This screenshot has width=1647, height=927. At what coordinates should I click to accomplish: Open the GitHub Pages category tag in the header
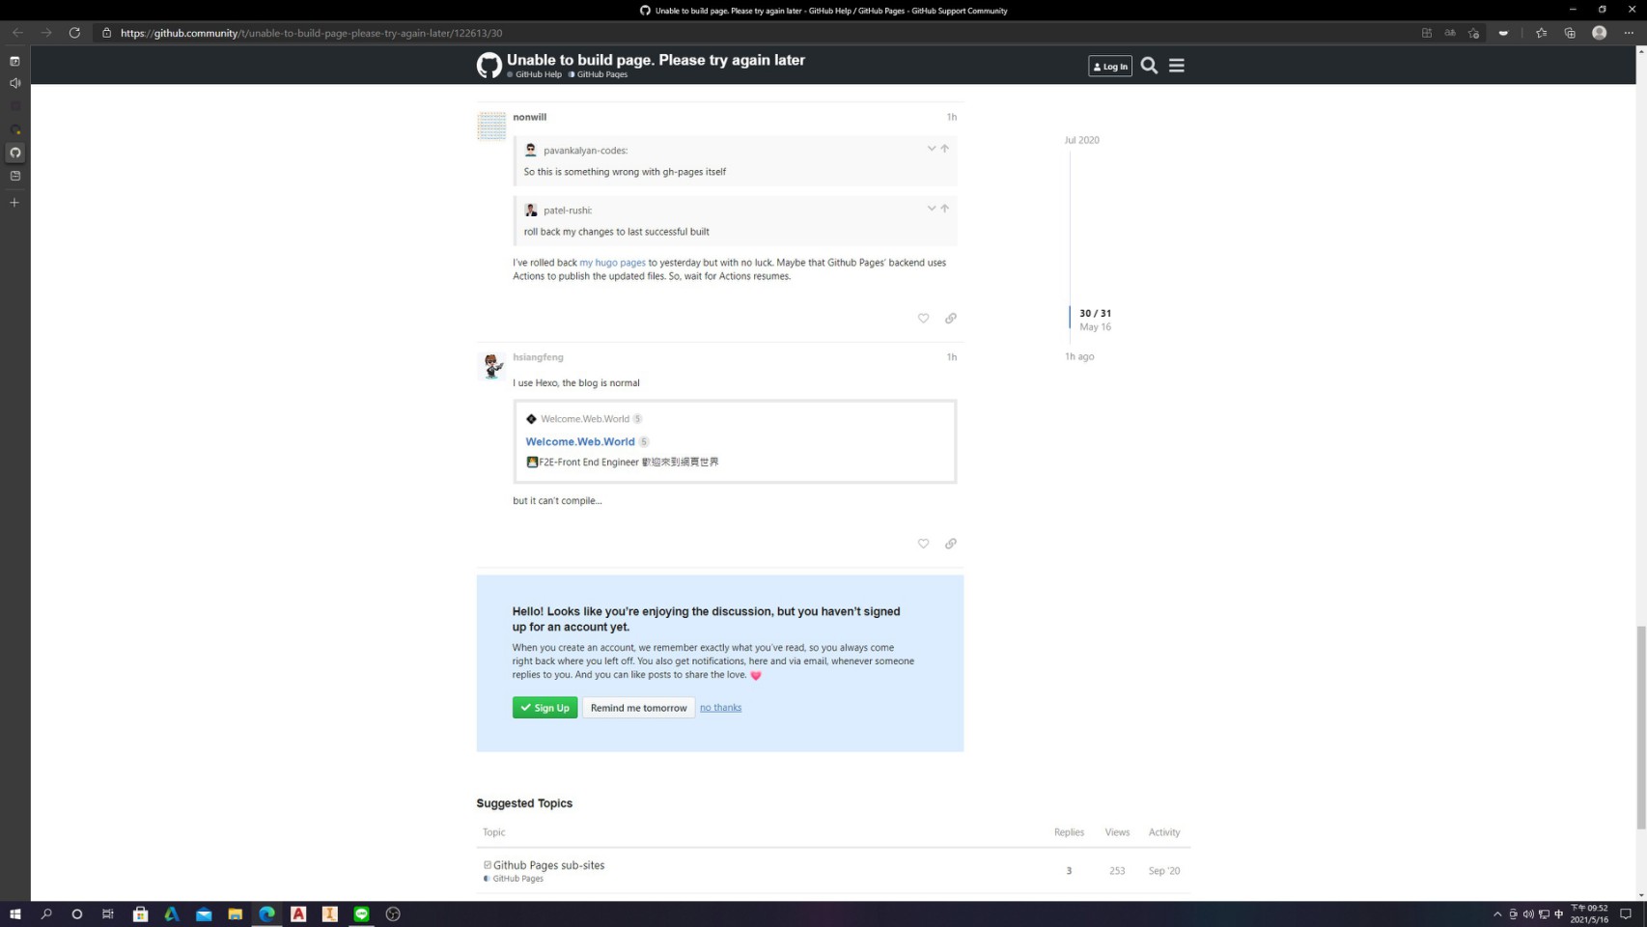[x=601, y=74]
